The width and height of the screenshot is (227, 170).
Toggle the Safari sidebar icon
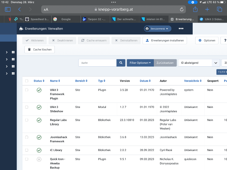(x=8, y=9)
